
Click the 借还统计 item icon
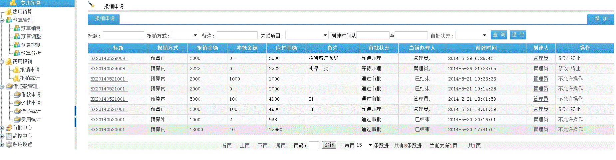coord(17,111)
